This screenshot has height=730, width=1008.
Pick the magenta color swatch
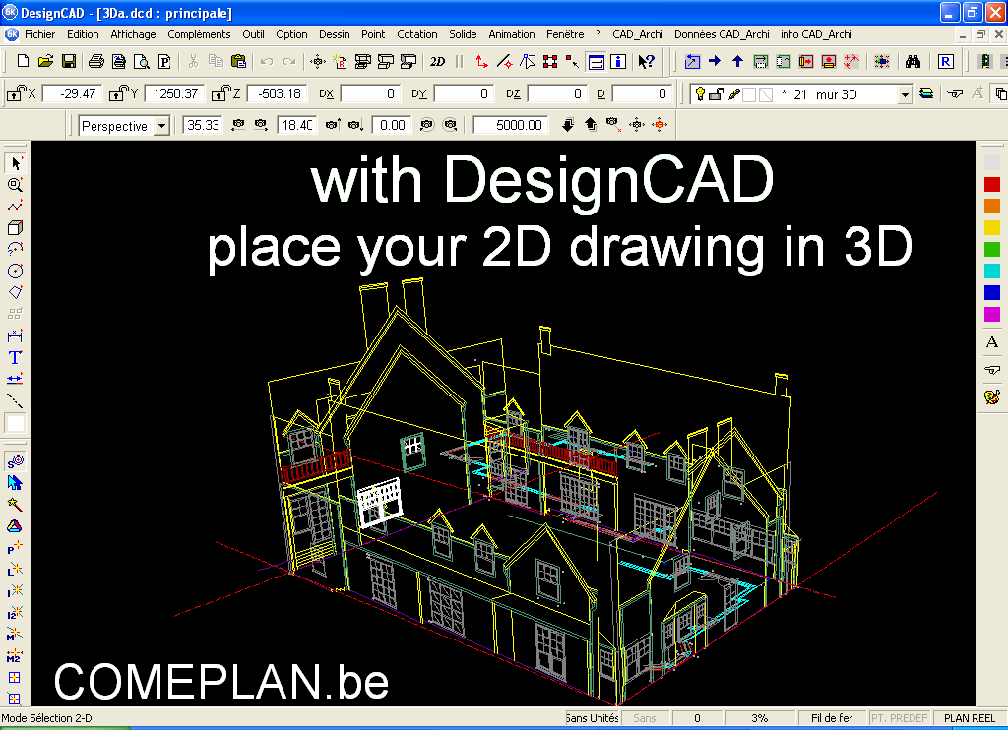(x=992, y=314)
